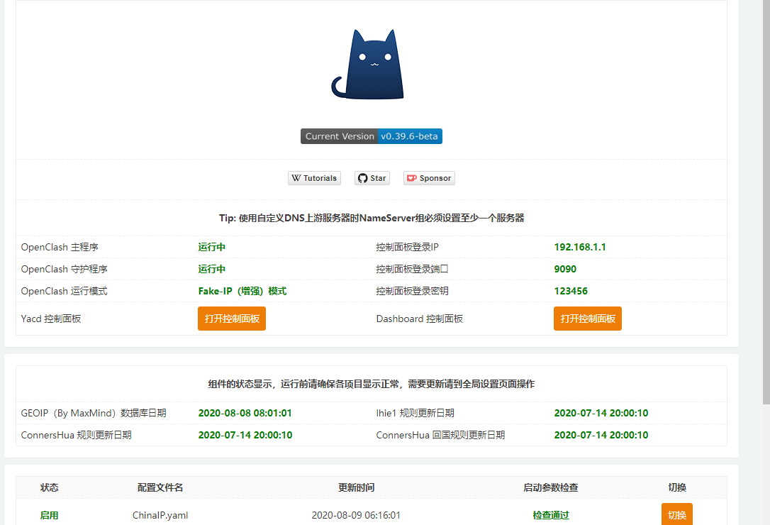Sponsor the OpenClash project

click(x=429, y=178)
